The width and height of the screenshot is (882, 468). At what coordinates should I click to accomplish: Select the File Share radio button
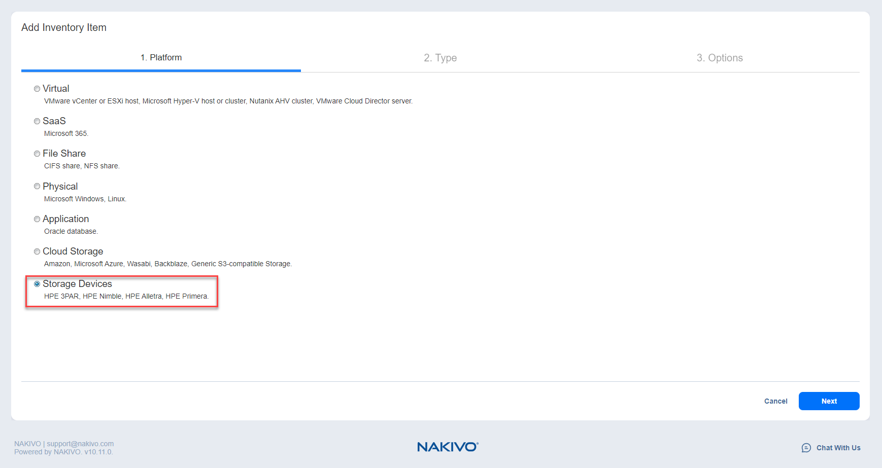pos(37,154)
